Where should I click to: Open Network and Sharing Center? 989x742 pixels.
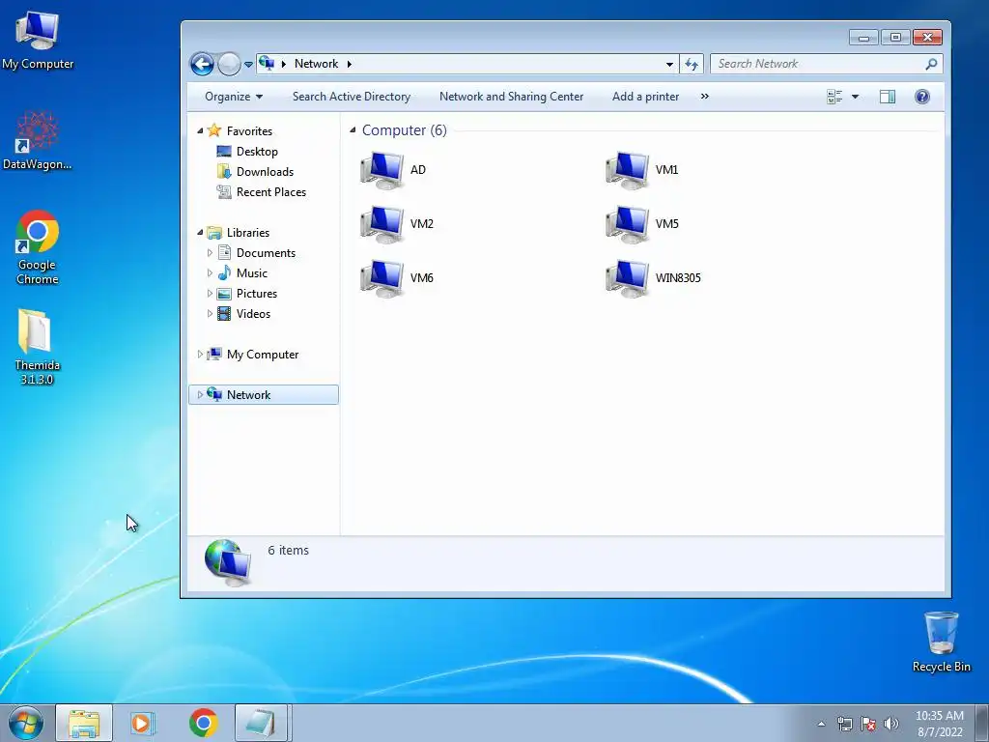[x=512, y=97]
